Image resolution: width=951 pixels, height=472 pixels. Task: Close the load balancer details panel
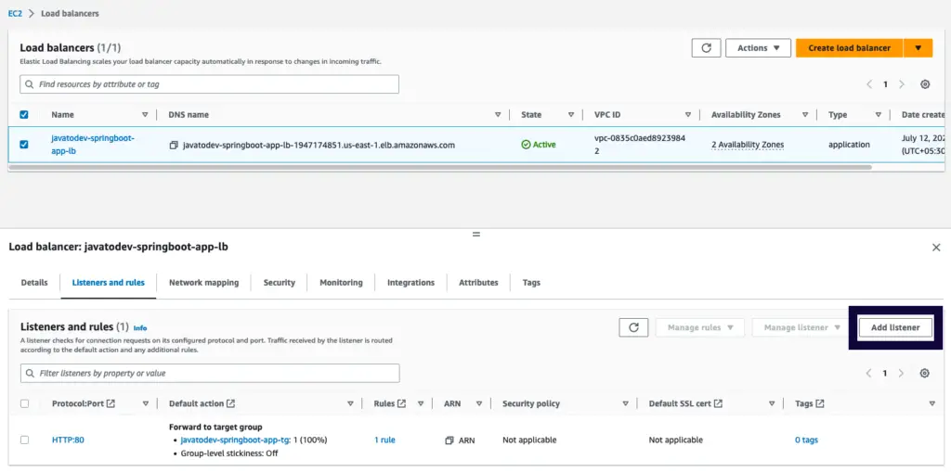click(936, 248)
